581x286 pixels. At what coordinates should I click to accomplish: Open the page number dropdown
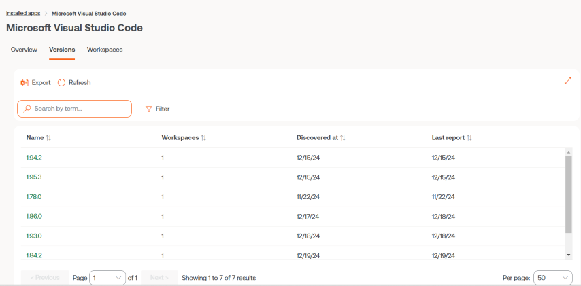(107, 277)
